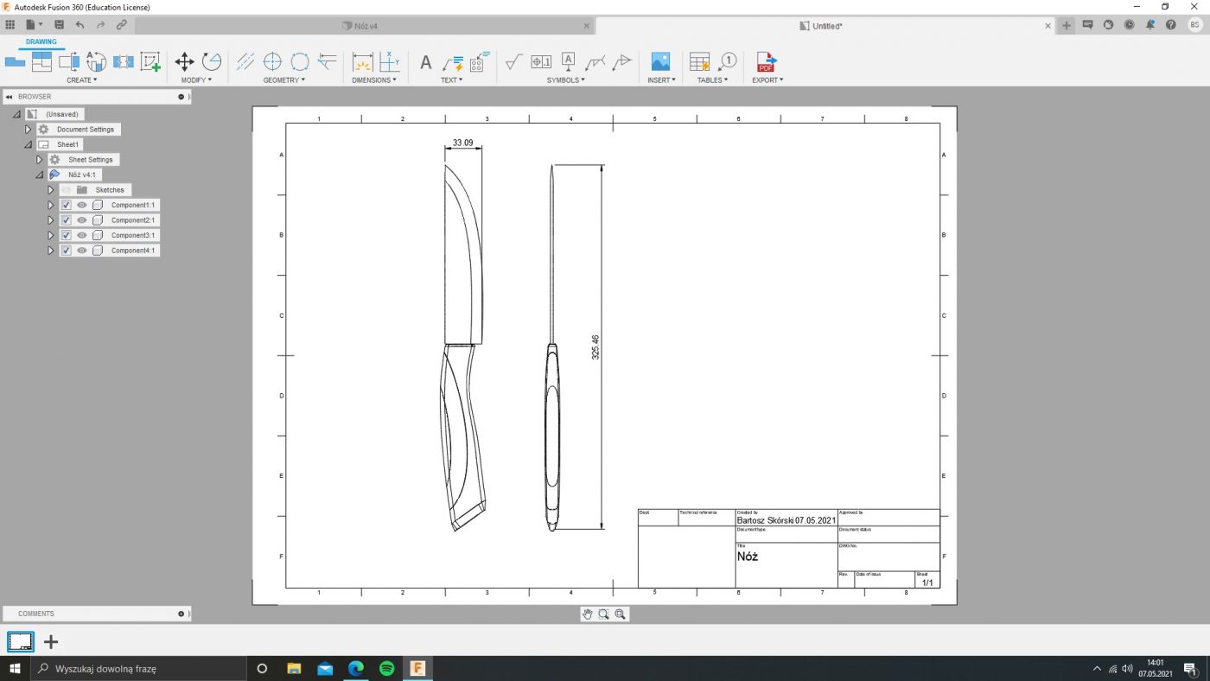This screenshot has width=1210, height=681.
Task: Switch to the Nóż v4 document tab
Action: click(366, 26)
